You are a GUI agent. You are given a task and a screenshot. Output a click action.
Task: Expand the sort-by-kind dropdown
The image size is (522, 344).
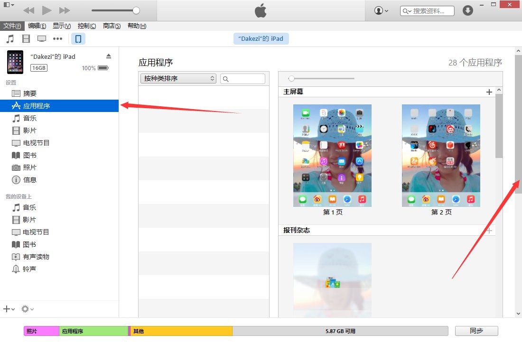pyautogui.click(x=178, y=79)
